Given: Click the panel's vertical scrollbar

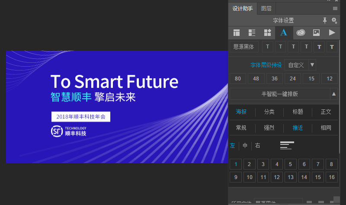Looking at the screenshot, I should pyautogui.click(x=340, y=97).
